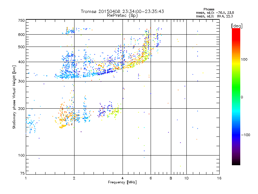Click the "[deg]" color bar unit label
This screenshot has width=258, height=194.
(x=237, y=26)
